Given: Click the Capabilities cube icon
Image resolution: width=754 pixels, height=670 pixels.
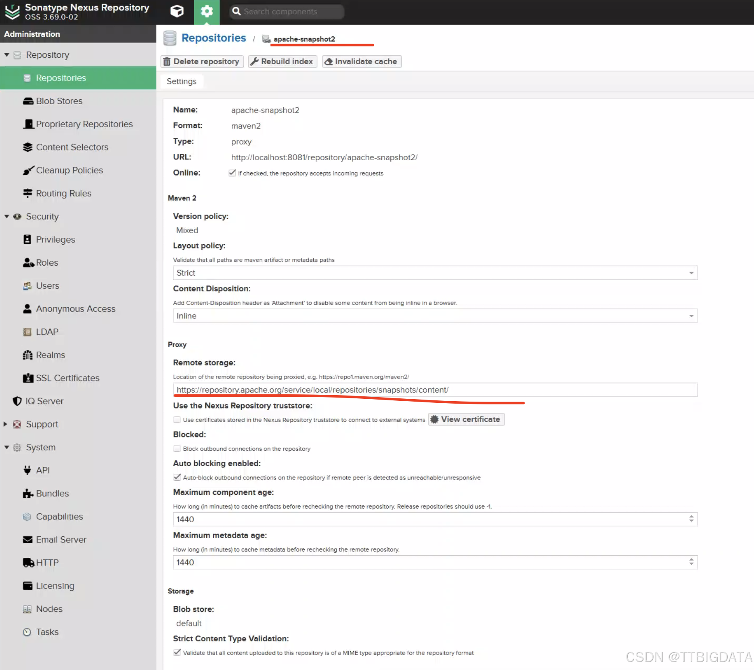Looking at the screenshot, I should click(27, 517).
